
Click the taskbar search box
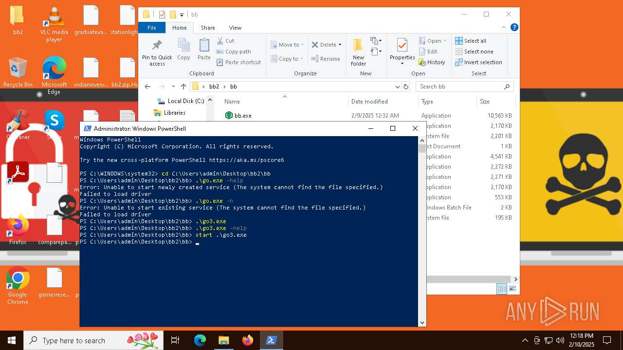click(x=93, y=340)
